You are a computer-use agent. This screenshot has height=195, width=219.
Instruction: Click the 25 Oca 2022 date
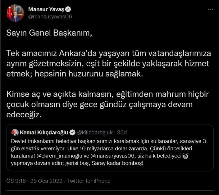click(48, 181)
